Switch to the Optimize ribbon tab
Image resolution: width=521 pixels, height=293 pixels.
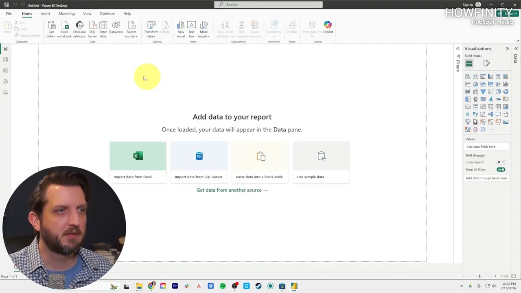tap(107, 13)
